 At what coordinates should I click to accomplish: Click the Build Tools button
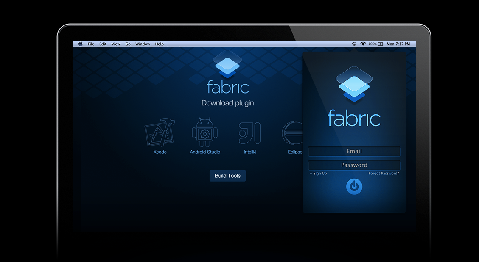tap(227, 176)
